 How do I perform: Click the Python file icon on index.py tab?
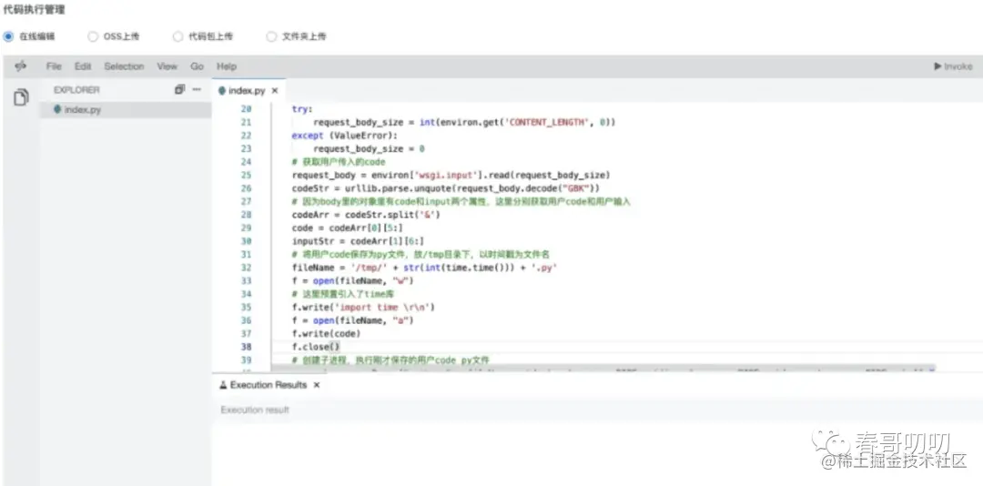221,90
